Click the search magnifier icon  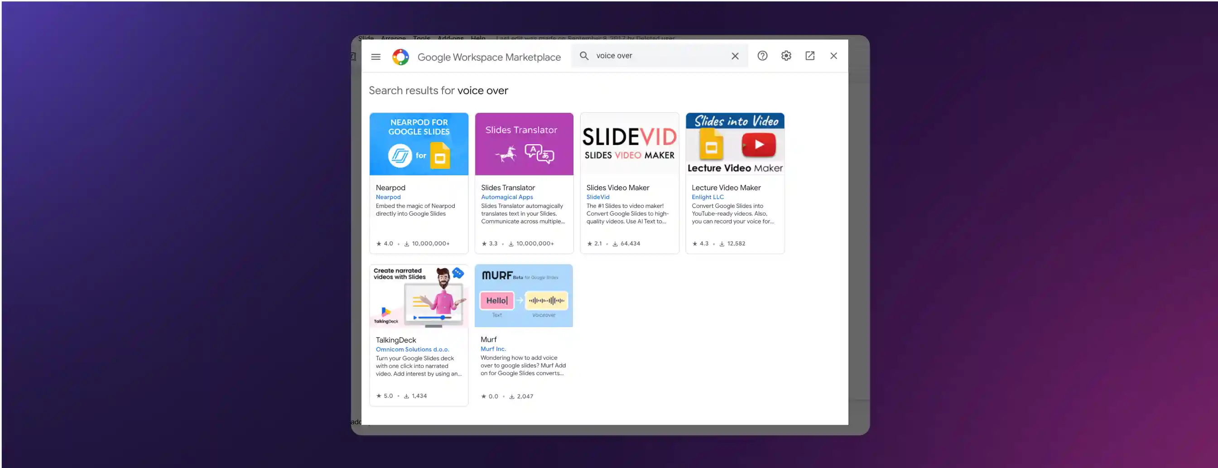click(x=584, y=56)
